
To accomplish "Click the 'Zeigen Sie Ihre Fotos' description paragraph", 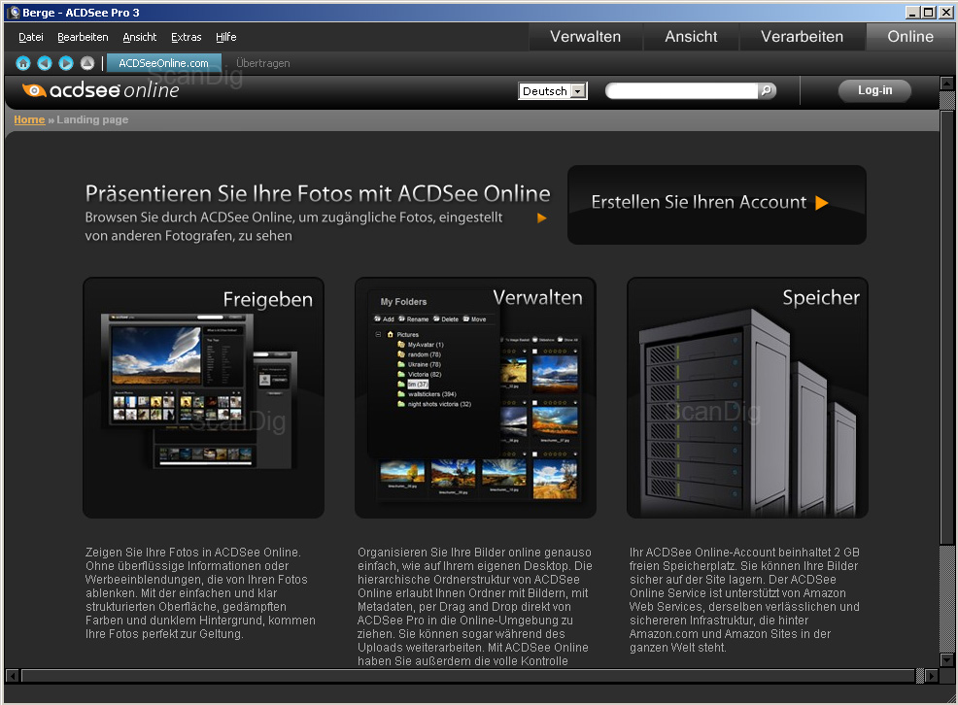I will (200, 592).
